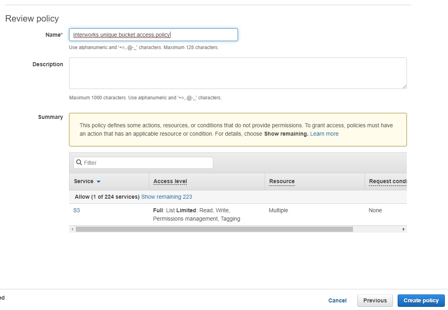Click the Service column sort arrow

99,182
